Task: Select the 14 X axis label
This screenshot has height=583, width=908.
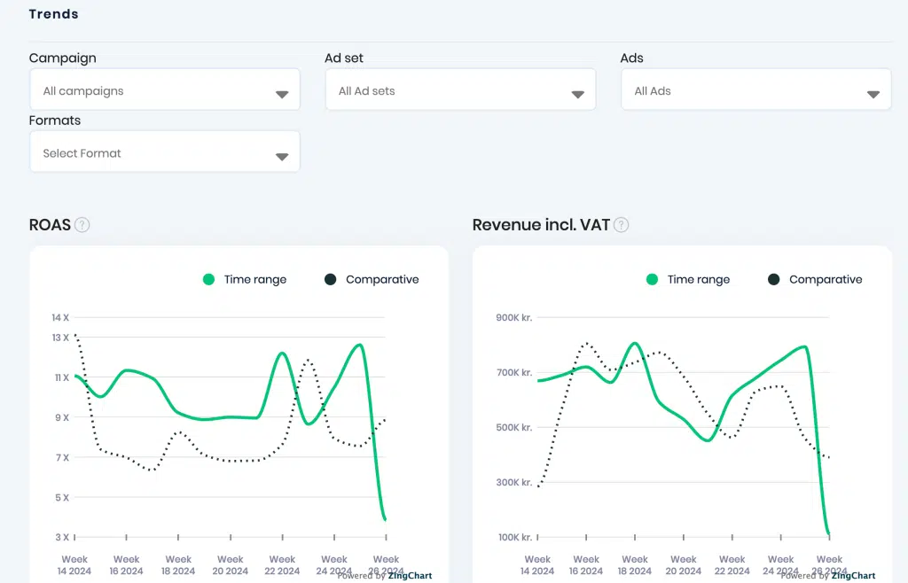Action: 60,317
